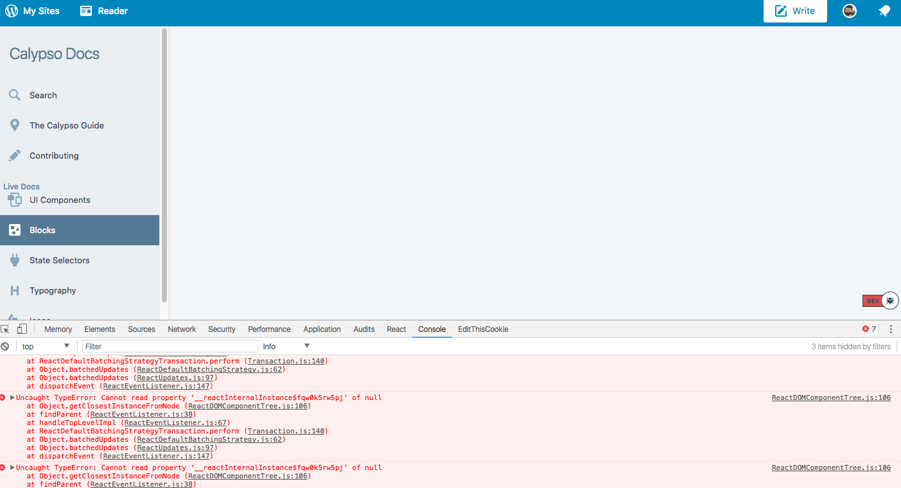901x488 pixels.
Task: Switch to the Sources tab
Action: [x=141, y=329]
